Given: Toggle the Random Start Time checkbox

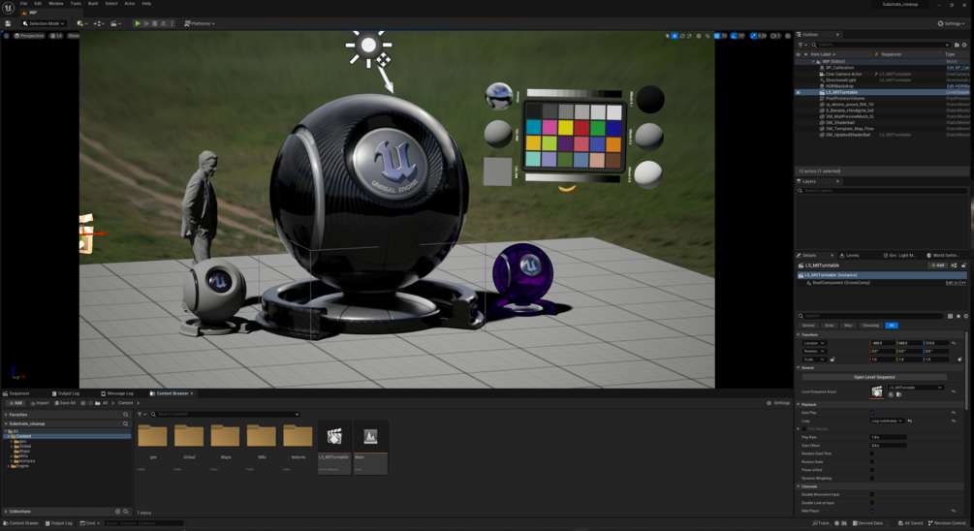Looking at the screenshot, I should pos(872,453).
